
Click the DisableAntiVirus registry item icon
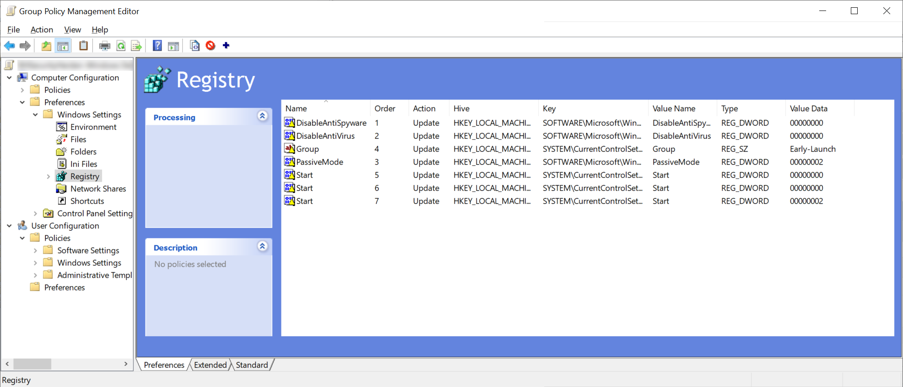[x=289, y=136]
